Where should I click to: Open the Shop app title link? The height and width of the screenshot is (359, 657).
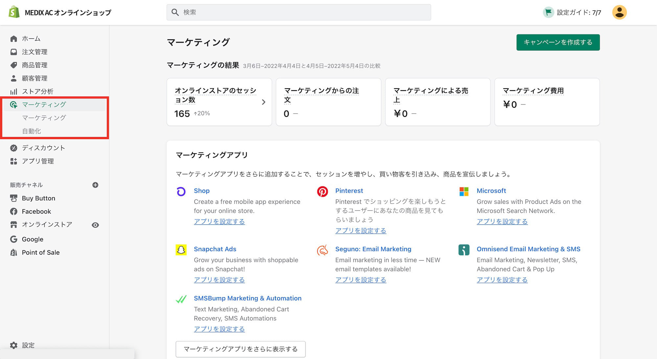tap(201, 191)
